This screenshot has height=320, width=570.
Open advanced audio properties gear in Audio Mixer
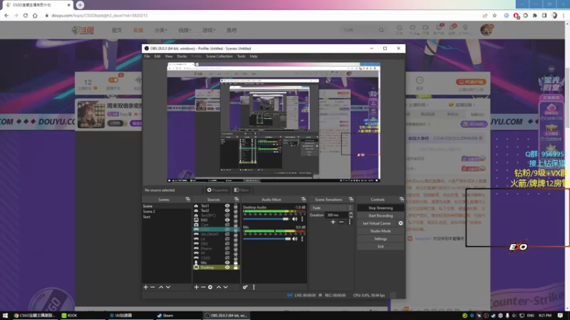pos(245,287)
